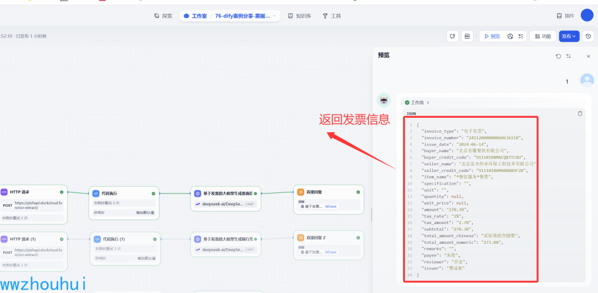598x293 pixels.
Task: Click the JSON label above the output
Action: tap(411, 113)
